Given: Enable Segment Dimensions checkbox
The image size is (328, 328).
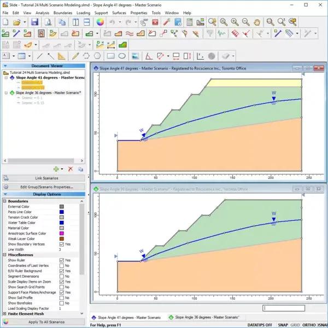Looking at the screenshot, I should [62, 276].
